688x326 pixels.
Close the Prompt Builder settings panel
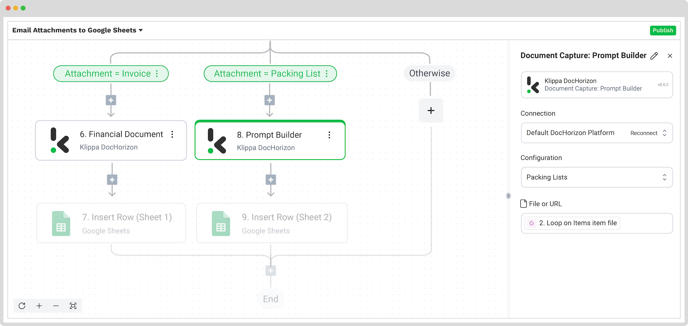coord(670,56)
